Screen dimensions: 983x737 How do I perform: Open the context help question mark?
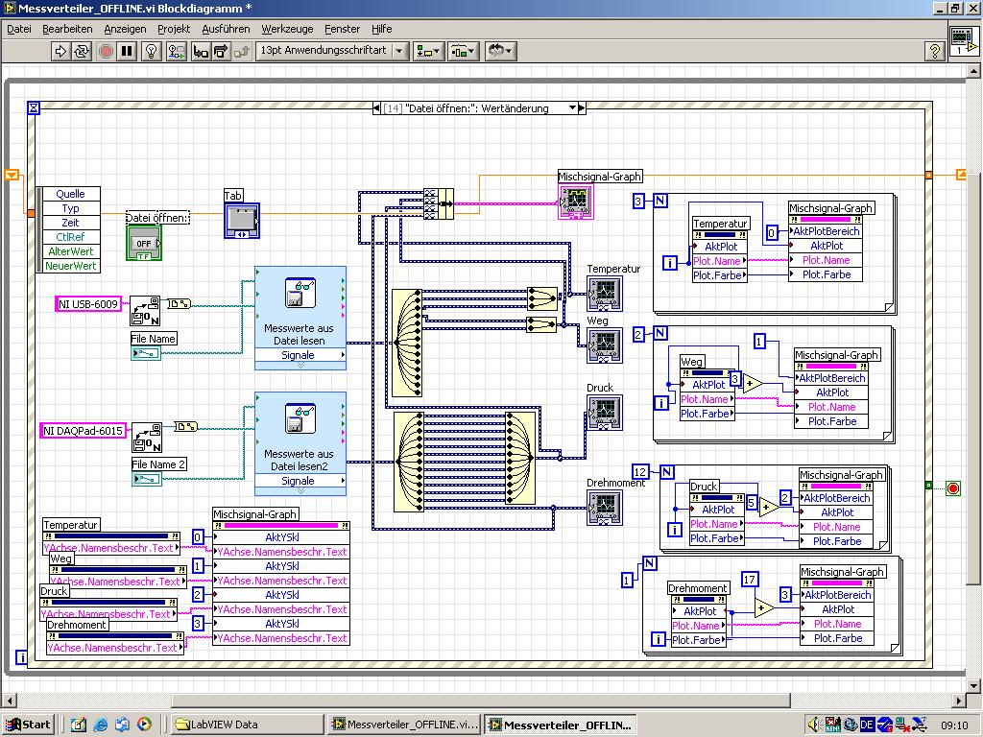[x=934, y=52]
